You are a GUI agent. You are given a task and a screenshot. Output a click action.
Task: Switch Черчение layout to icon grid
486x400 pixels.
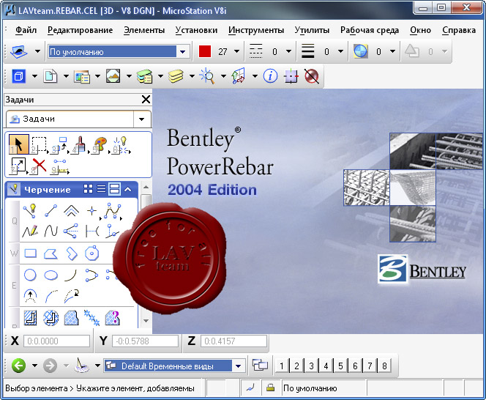[x=89, y=189]
